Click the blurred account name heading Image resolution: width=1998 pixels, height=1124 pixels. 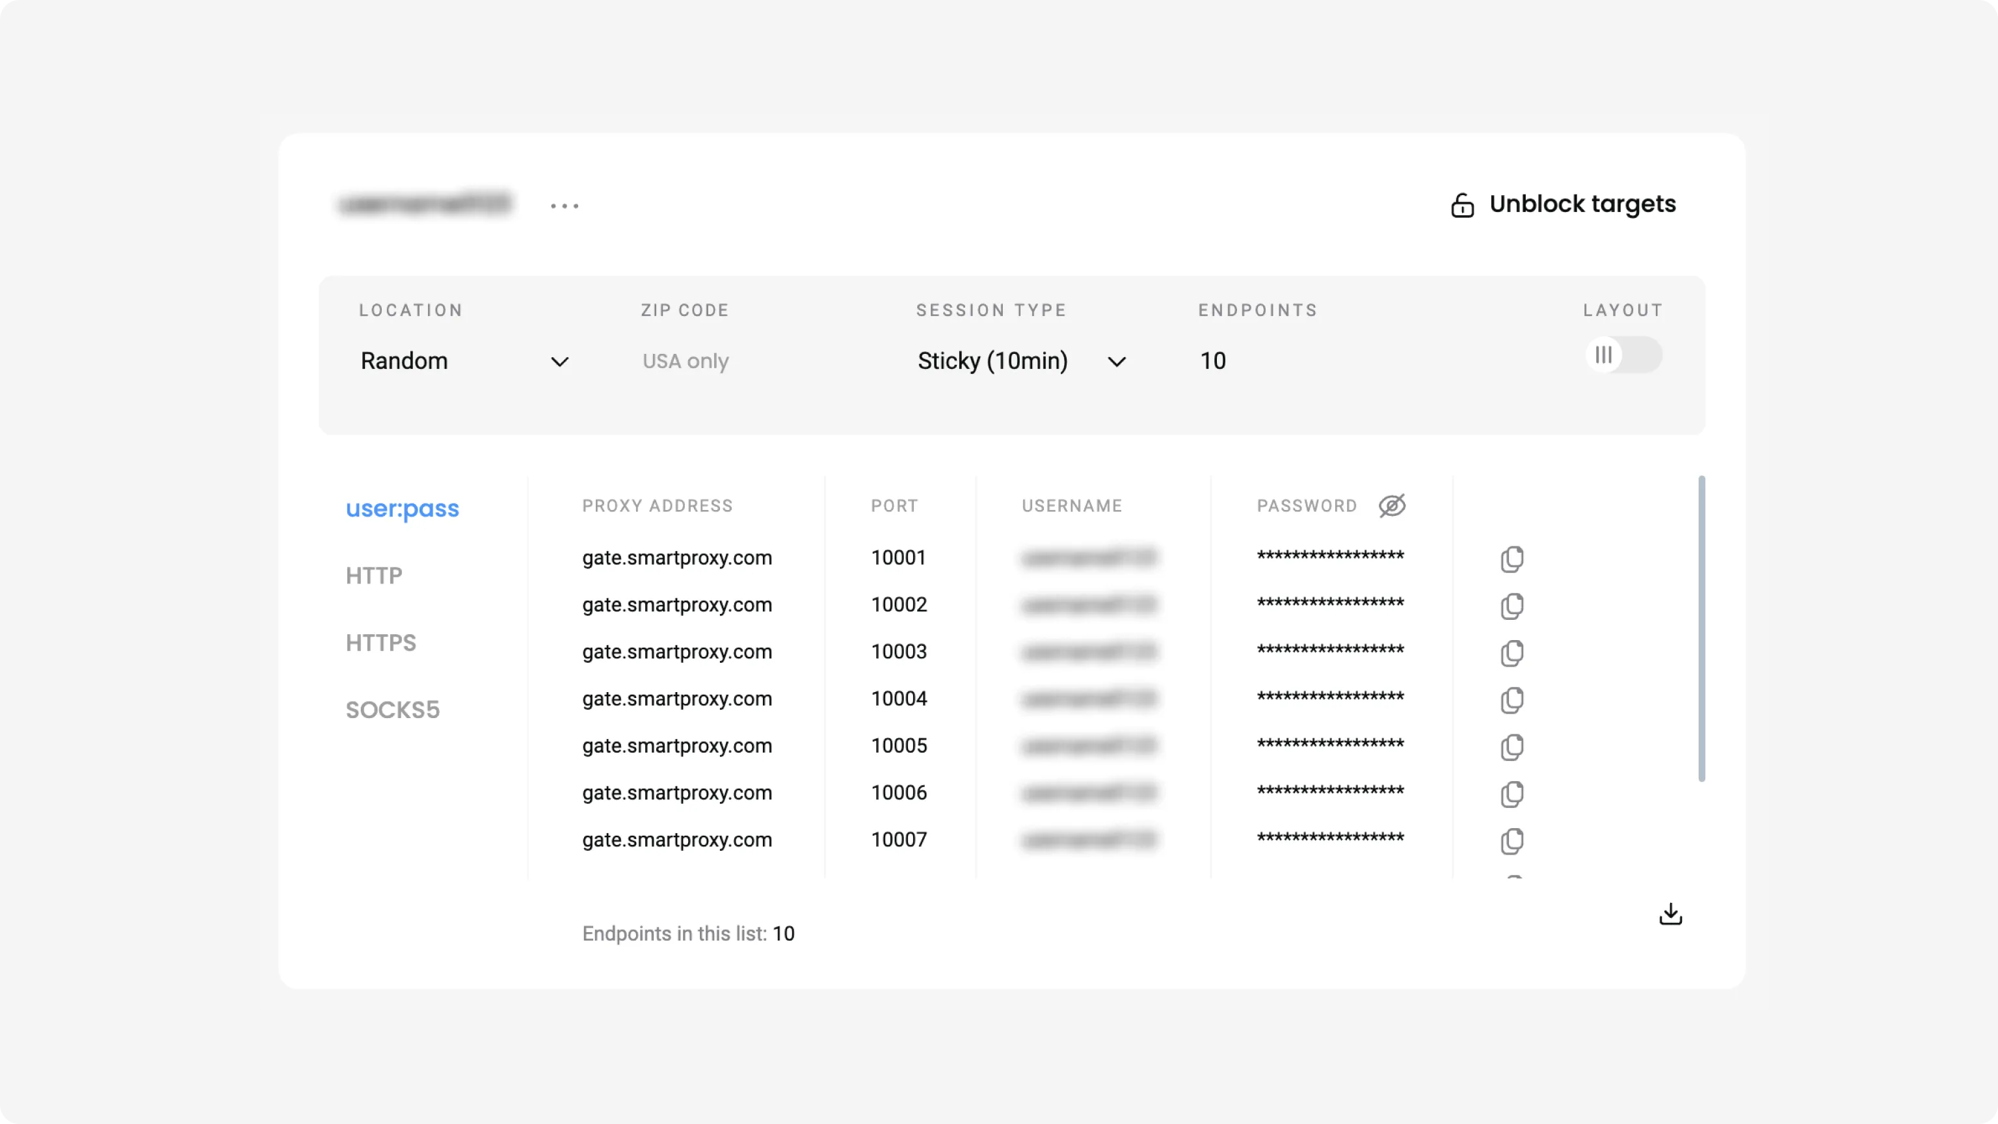(x=425, y=203)
